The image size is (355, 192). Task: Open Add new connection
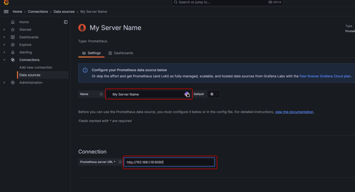(x=36, y=68)
